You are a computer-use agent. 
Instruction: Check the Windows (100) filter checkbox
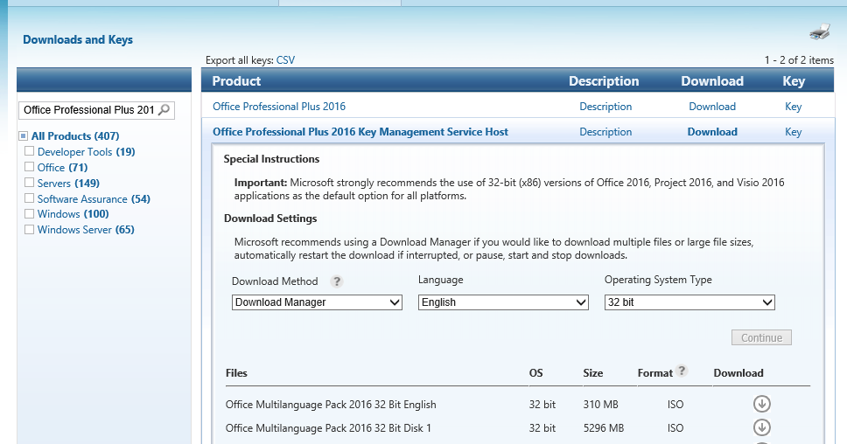[29, 213]
